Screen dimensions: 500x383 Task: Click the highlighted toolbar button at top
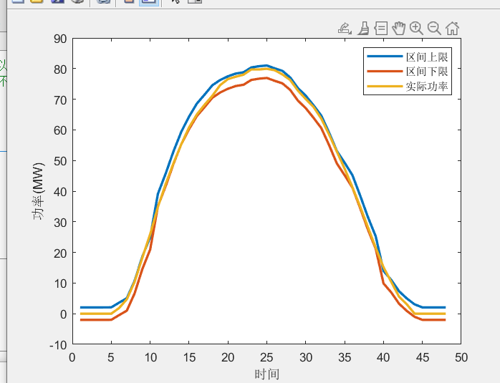coord(149,2)
